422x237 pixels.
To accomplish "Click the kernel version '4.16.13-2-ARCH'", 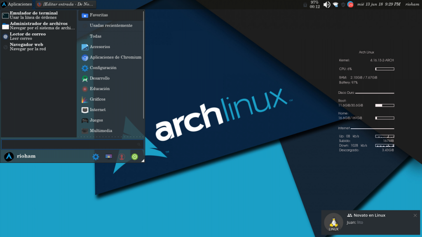I will pyautogui.click(x=382, y=60).
